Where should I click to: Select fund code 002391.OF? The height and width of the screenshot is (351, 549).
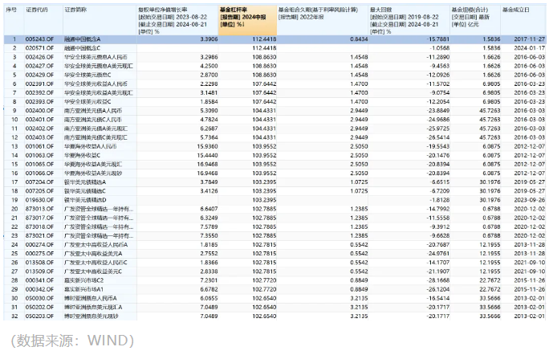[39, 84]
